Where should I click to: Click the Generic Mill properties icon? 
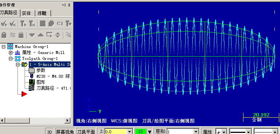pyautogui.click(x=18, y=52)
